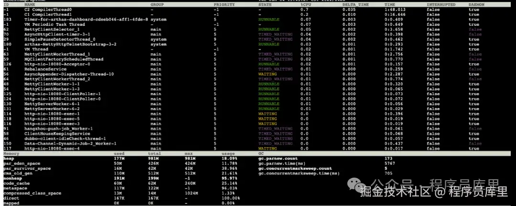516x206 pixels.
Task: Select the metaspace row label
Action: [15, 188]
